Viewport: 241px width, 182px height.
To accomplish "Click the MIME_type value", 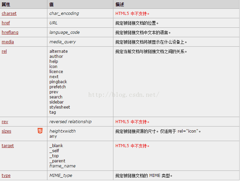I will [61, 175].
